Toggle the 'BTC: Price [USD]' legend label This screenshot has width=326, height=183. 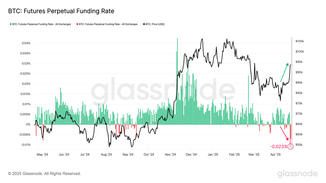pyautogui.click(x=155, y=24)
